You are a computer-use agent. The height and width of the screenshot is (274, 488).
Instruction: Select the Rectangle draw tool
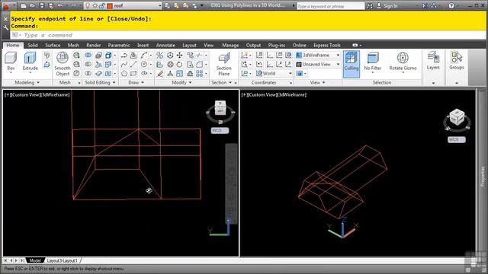click(x=133, y=74)
